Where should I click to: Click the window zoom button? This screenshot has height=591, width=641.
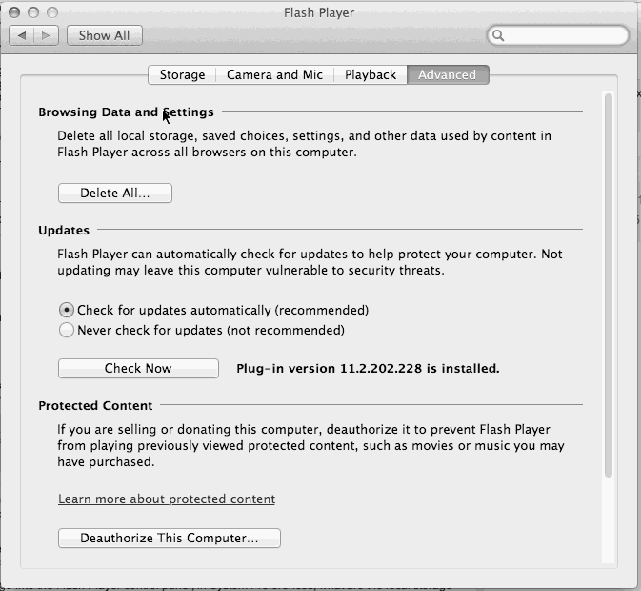point(52,12)
